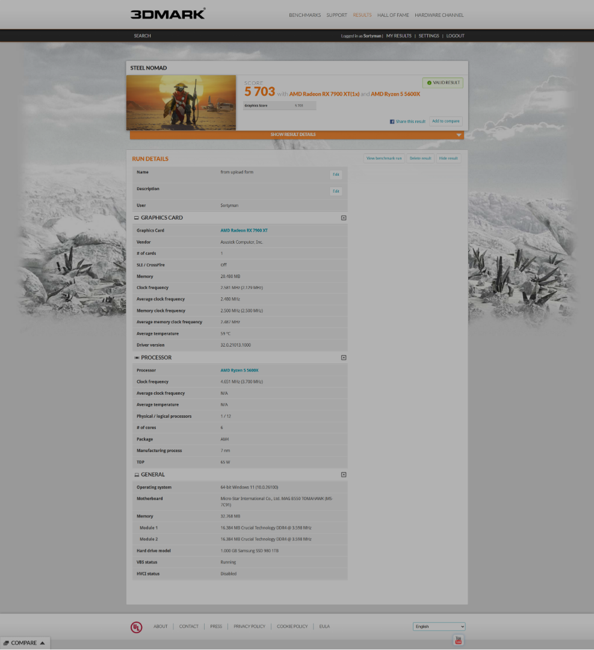Click the Share this result link

410,122
